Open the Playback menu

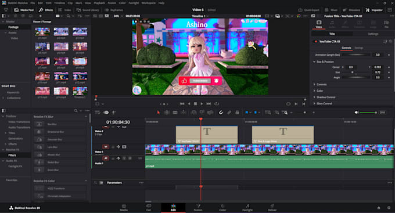click(99, 3)
